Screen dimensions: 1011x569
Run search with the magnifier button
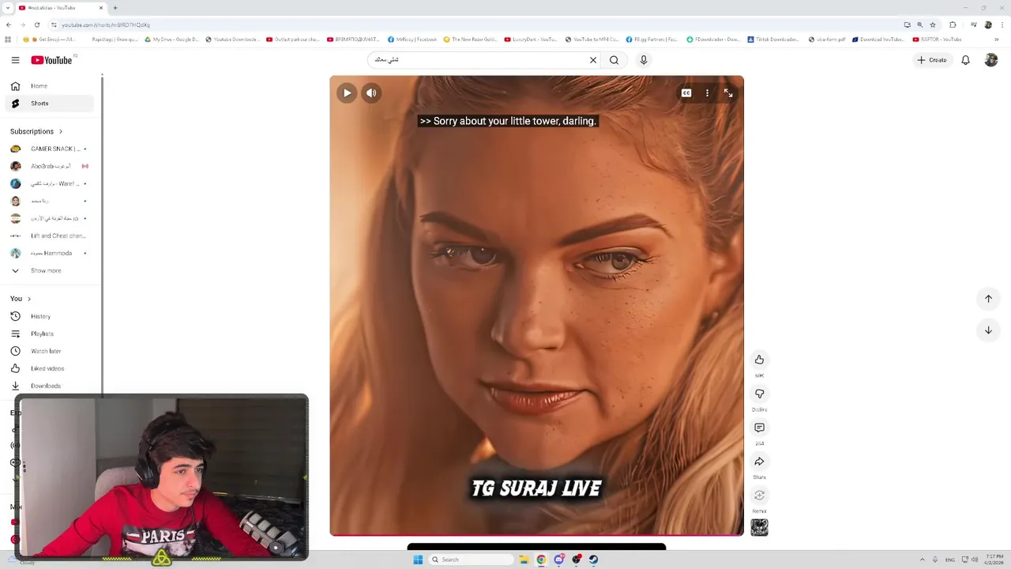coord(614,60)
